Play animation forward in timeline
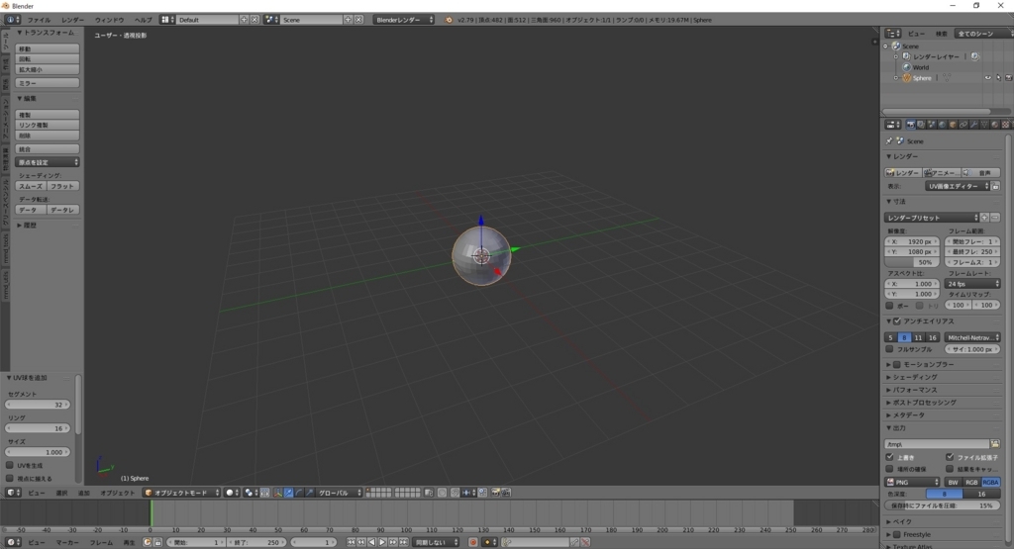This screenshot has width=1014, height=549. 382,542
